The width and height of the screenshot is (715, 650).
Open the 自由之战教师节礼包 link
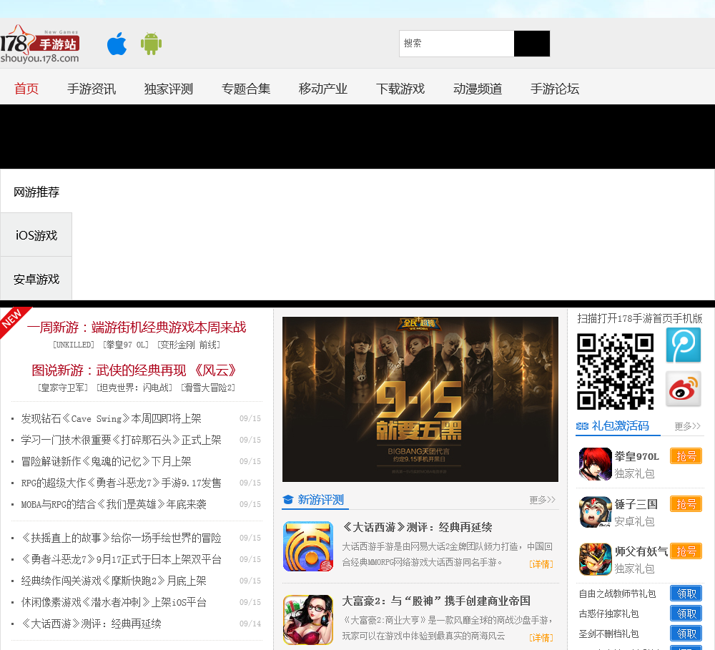click(x=617, y=594)
